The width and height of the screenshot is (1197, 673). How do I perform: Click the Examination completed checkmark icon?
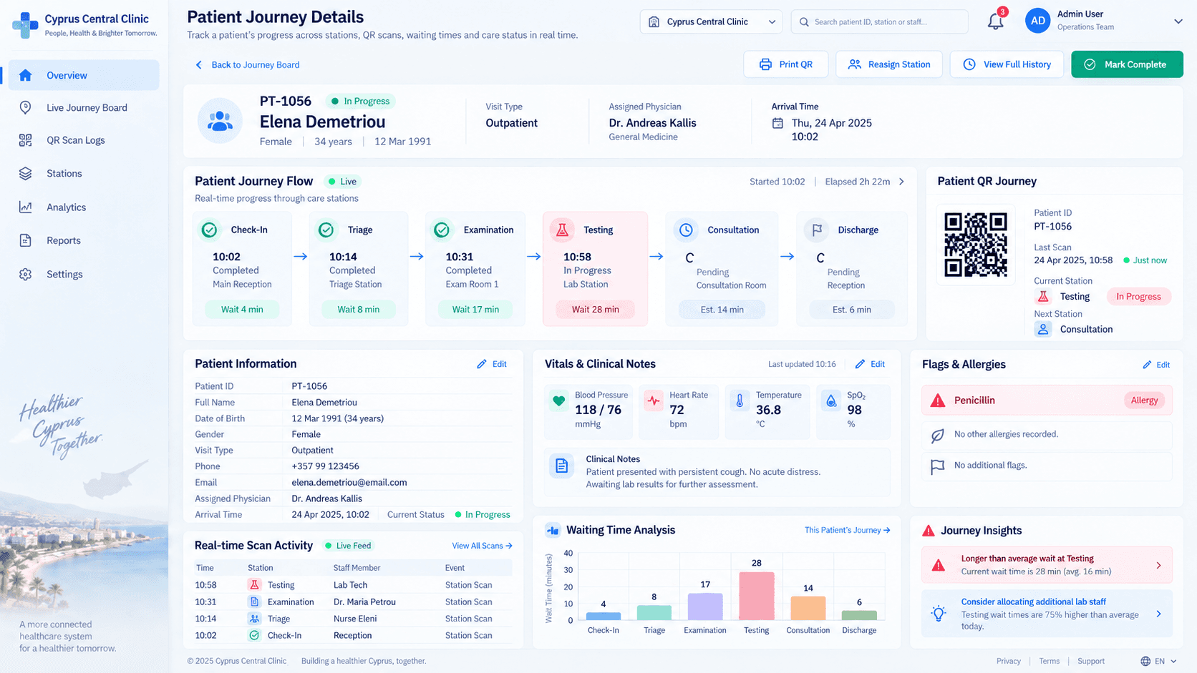pos(442,230)
